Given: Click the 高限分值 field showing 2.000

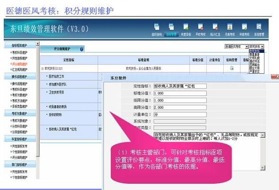Looking at the screenshot, I should (x=180, y=107).
